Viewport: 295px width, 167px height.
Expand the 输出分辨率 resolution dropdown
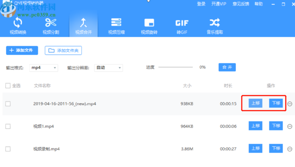click(x=108, y=68)
